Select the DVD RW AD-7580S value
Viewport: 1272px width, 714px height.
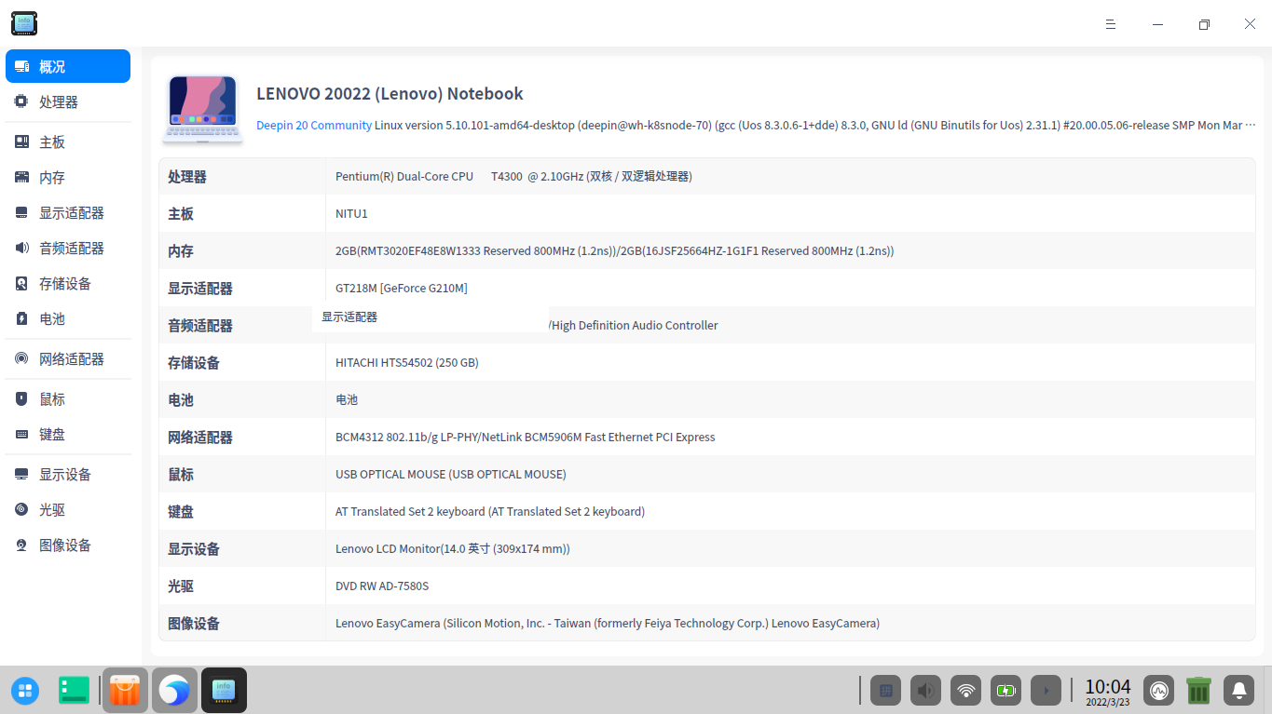(x=382, y=586)
